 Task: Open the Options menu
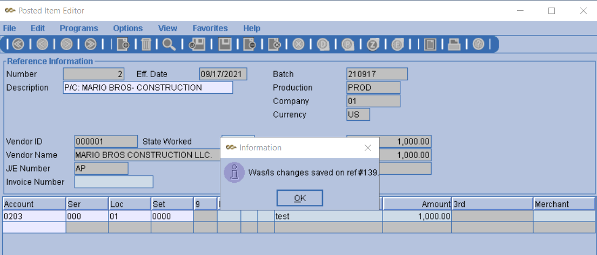[x=128, y=28]
